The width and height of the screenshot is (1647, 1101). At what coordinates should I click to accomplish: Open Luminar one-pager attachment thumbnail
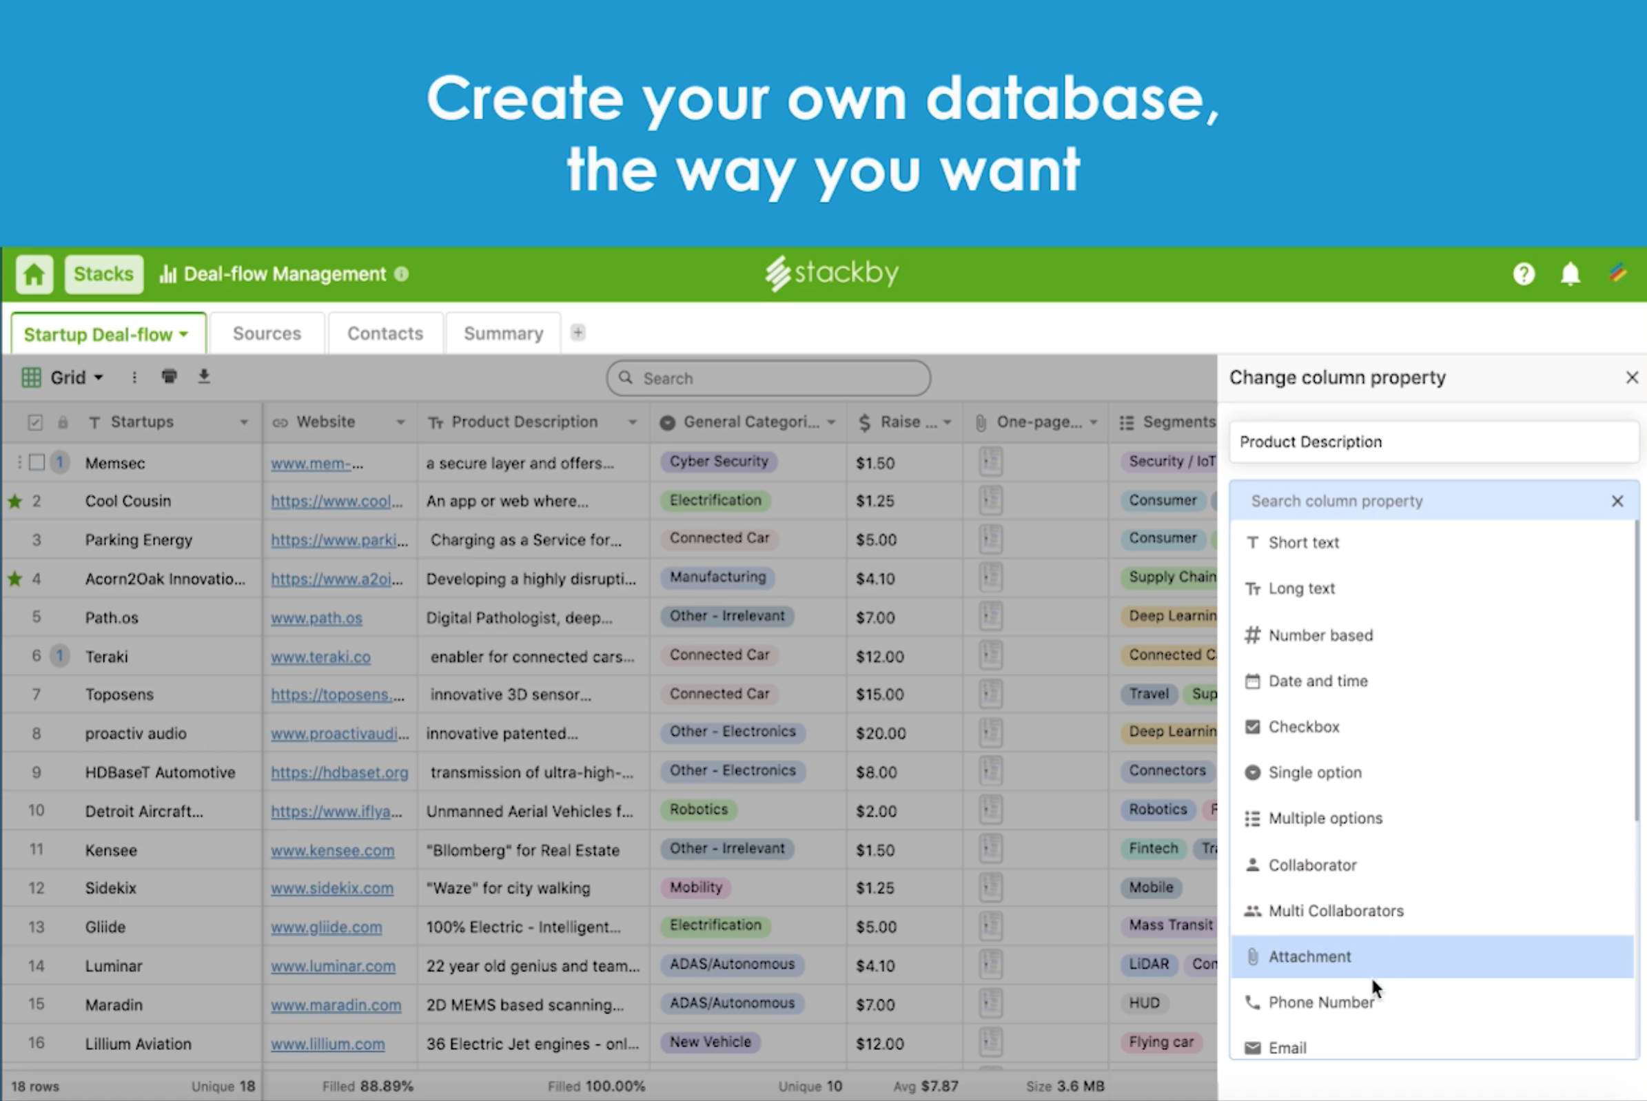(x=990, y=965)
